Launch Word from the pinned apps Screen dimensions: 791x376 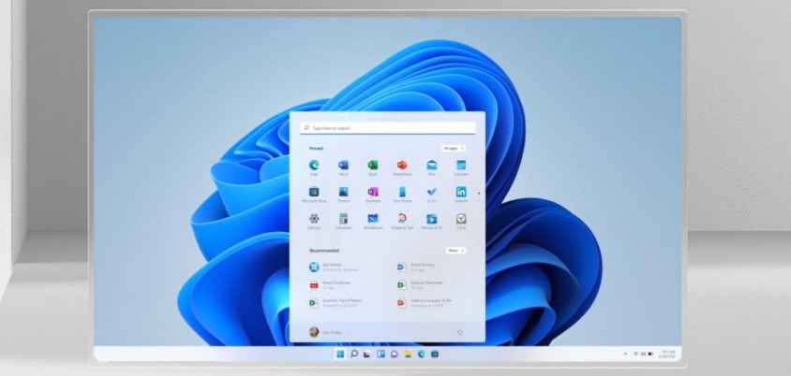point(344,166)
